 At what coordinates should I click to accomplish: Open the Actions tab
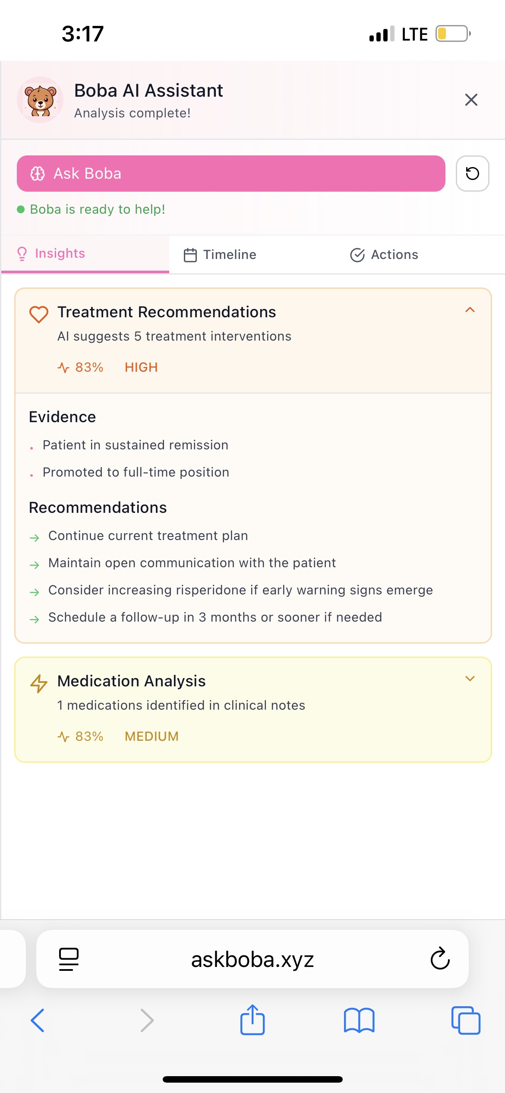coord(384,255)
